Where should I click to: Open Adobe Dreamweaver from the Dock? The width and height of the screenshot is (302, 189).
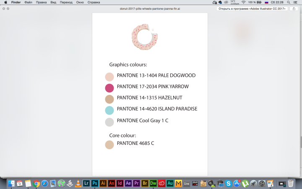[x=153, y=183]
